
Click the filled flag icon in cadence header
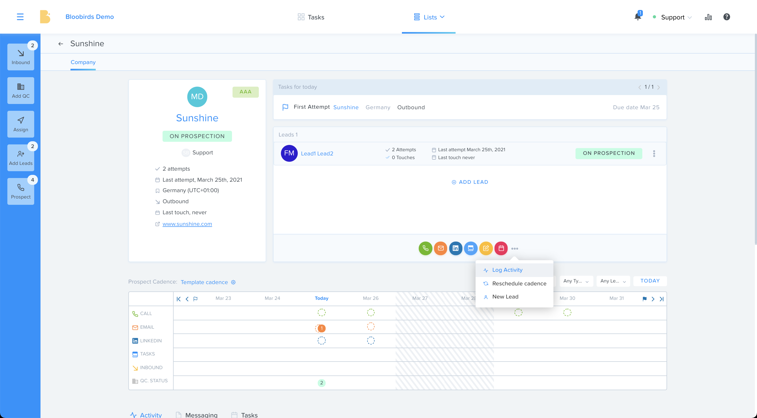(x=644, y=299)
